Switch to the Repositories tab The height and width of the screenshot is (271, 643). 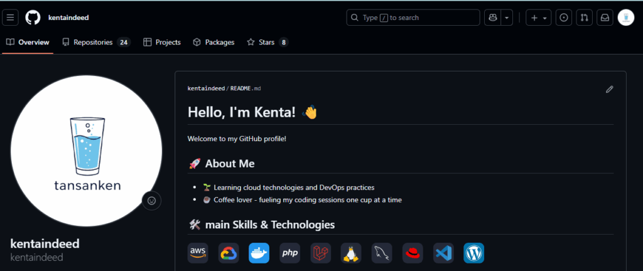[x=95, y=43]
